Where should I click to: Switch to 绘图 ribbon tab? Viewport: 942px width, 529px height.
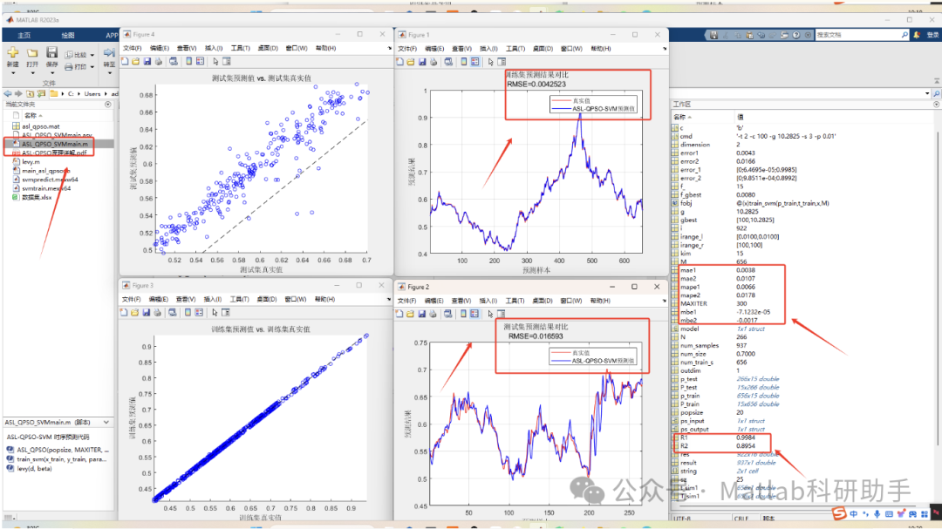(x=68, y=36)
